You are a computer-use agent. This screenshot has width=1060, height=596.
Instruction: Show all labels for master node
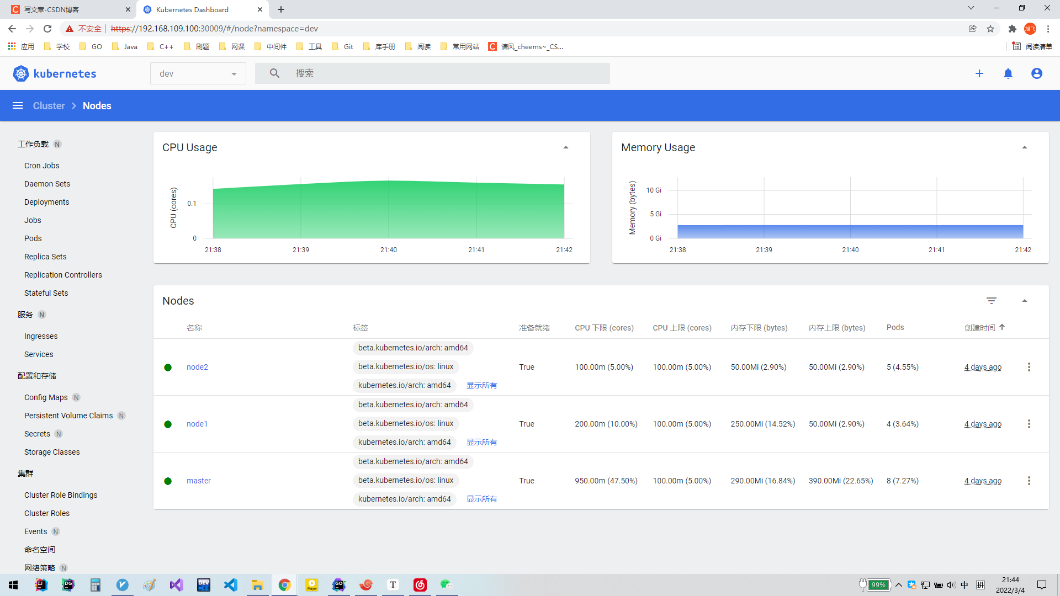(x=481, y=499)
